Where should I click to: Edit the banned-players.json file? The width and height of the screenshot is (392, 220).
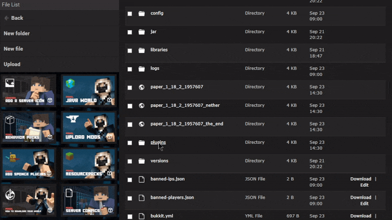tap(364, 203)
